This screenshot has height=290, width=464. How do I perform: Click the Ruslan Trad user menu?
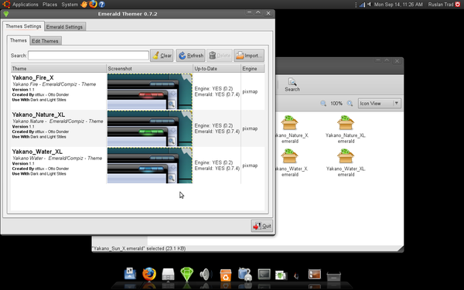point(441,5)
